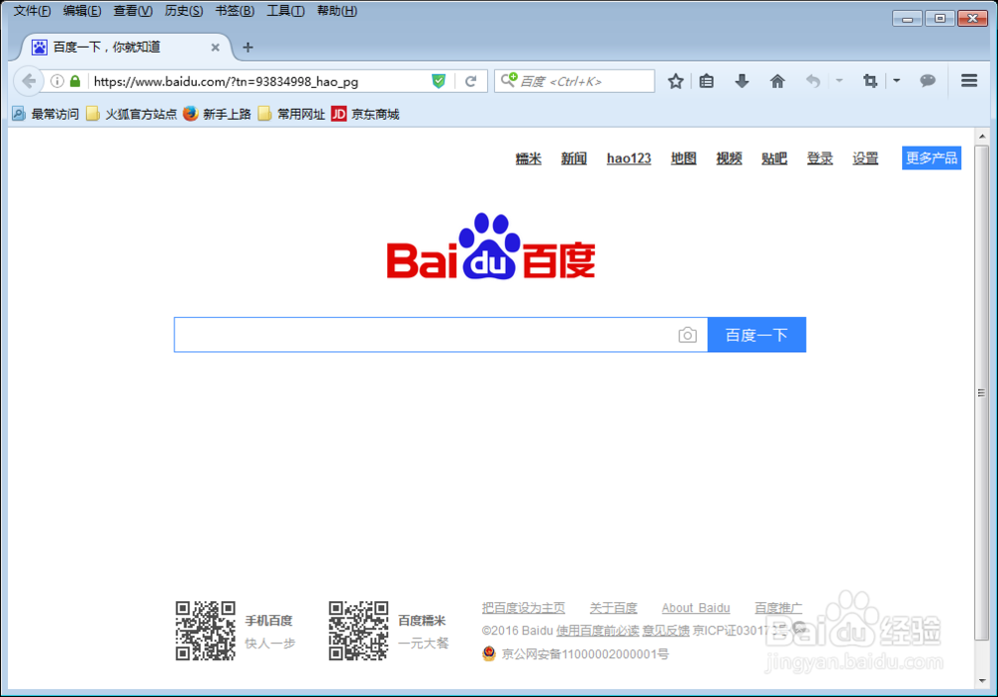Open the Firefox hamburger menu
The width and height of the screenshot is (998, 697).
click(969, 81)
